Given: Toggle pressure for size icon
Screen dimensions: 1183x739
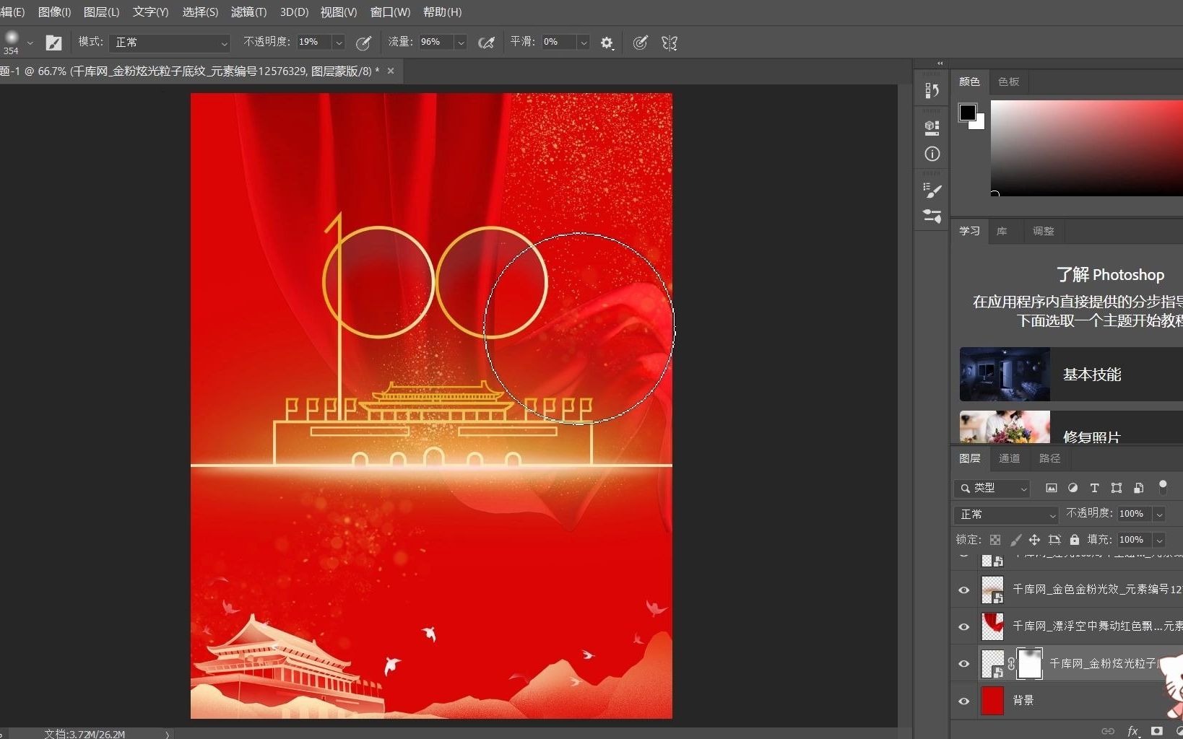Looking at the screenshot, I should (640, 43).
